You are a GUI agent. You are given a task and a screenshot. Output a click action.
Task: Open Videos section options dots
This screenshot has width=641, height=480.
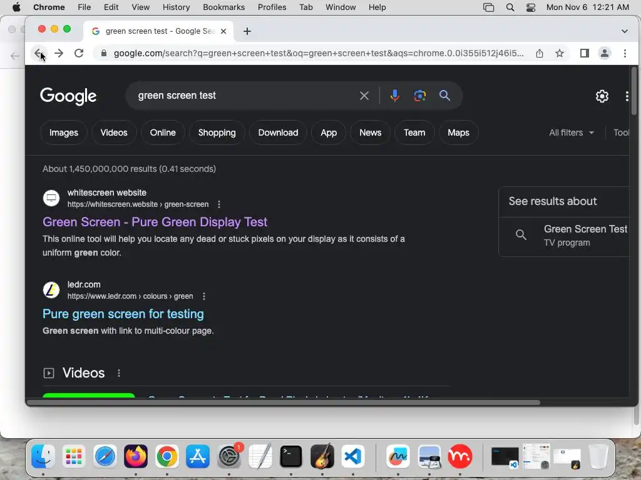(x=119, y=373)
